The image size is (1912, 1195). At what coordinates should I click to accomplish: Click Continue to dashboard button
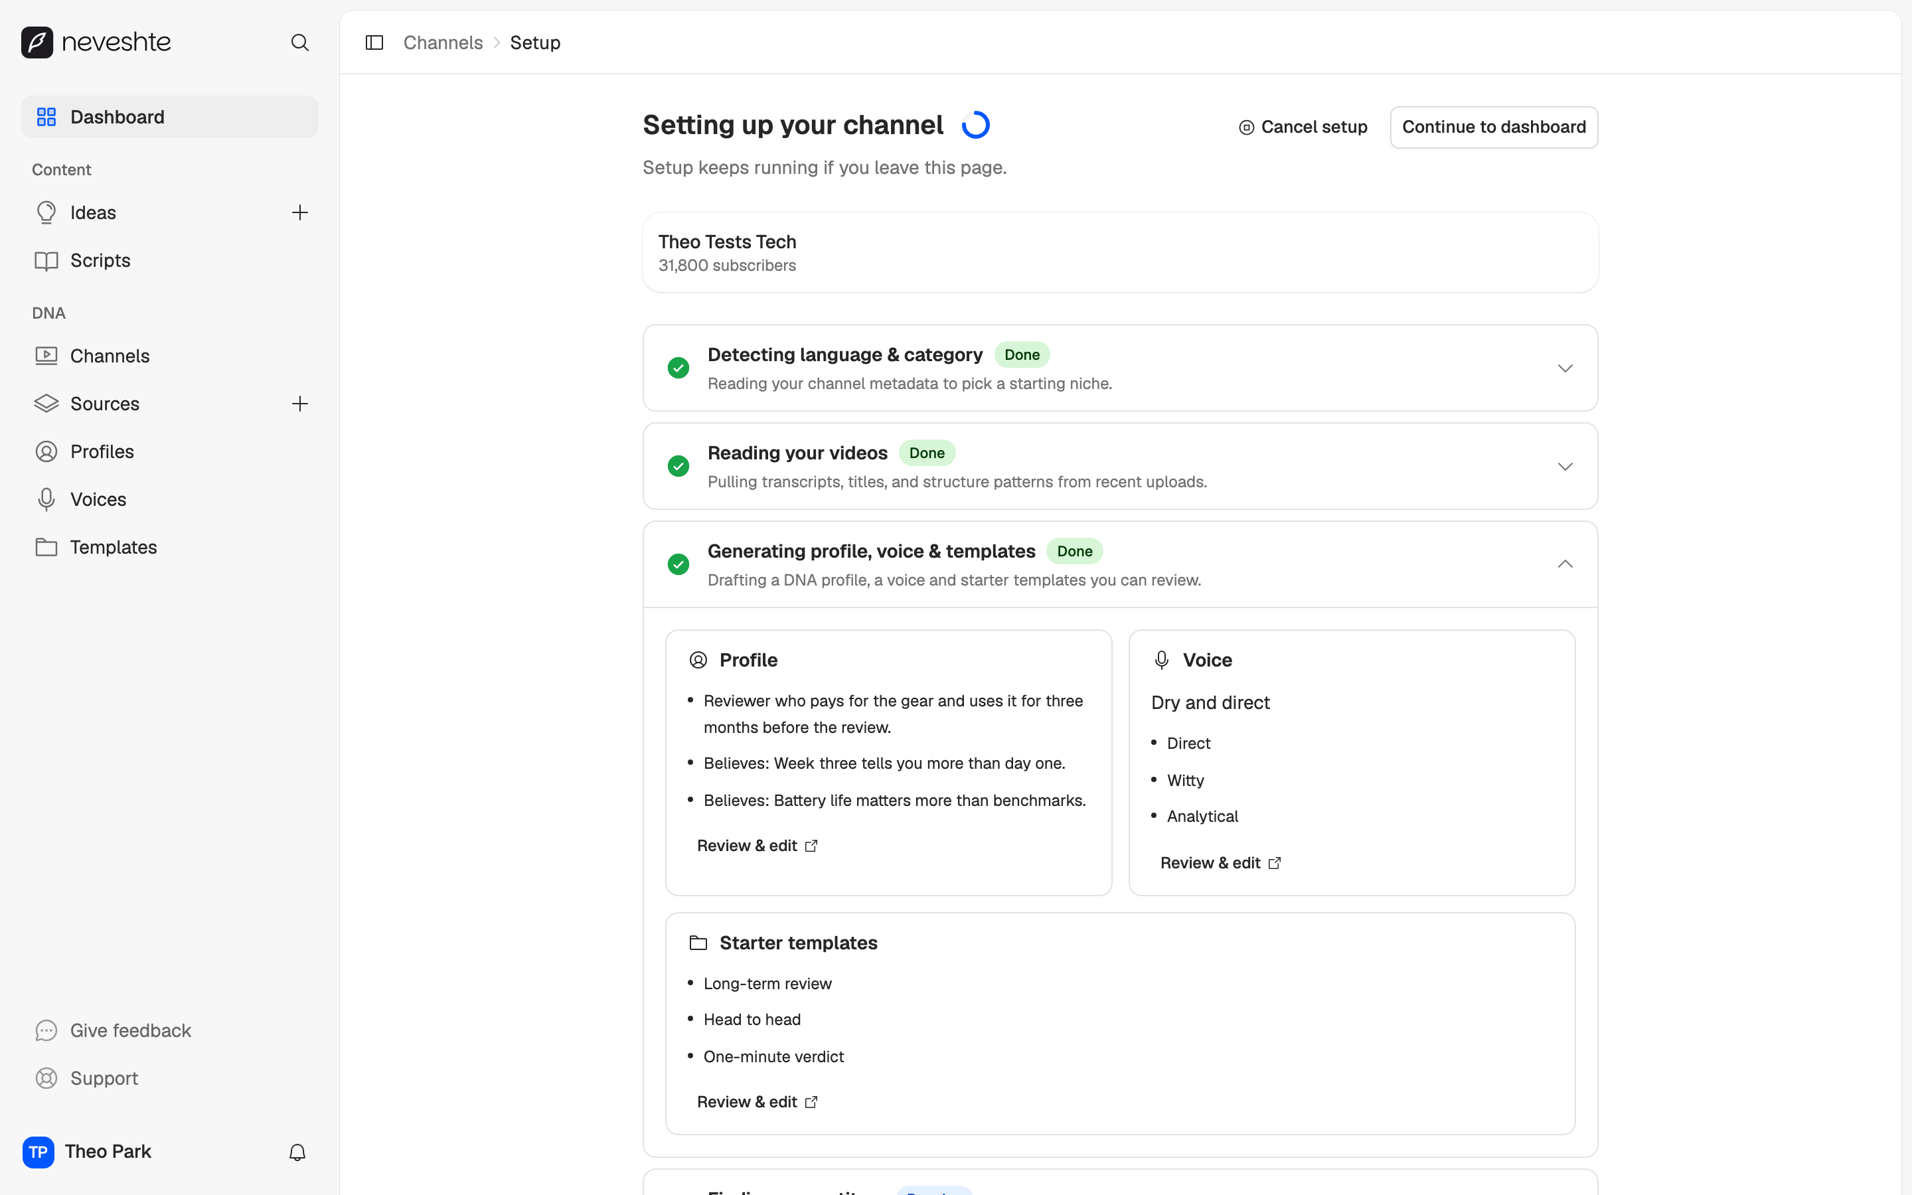pyautogui.click(x=1493, y=127)
